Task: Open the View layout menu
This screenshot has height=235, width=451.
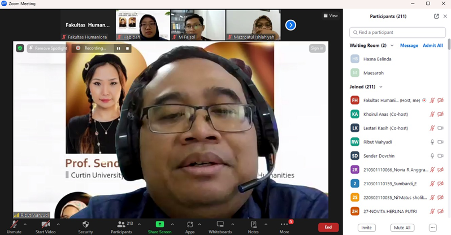Action: coord(331,16)
